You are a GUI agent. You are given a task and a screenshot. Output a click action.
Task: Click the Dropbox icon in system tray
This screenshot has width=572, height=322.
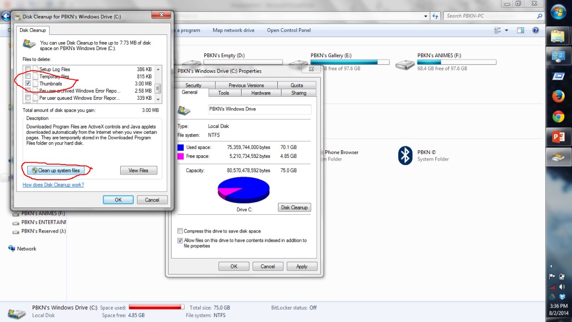562,297
